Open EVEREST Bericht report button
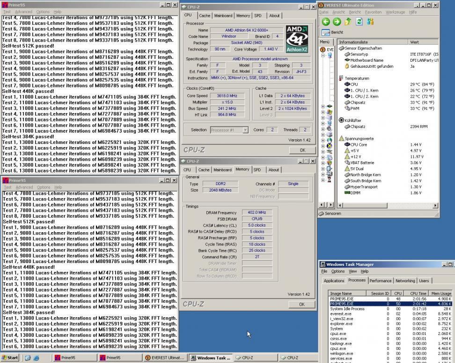 click(x=332, y=32)
